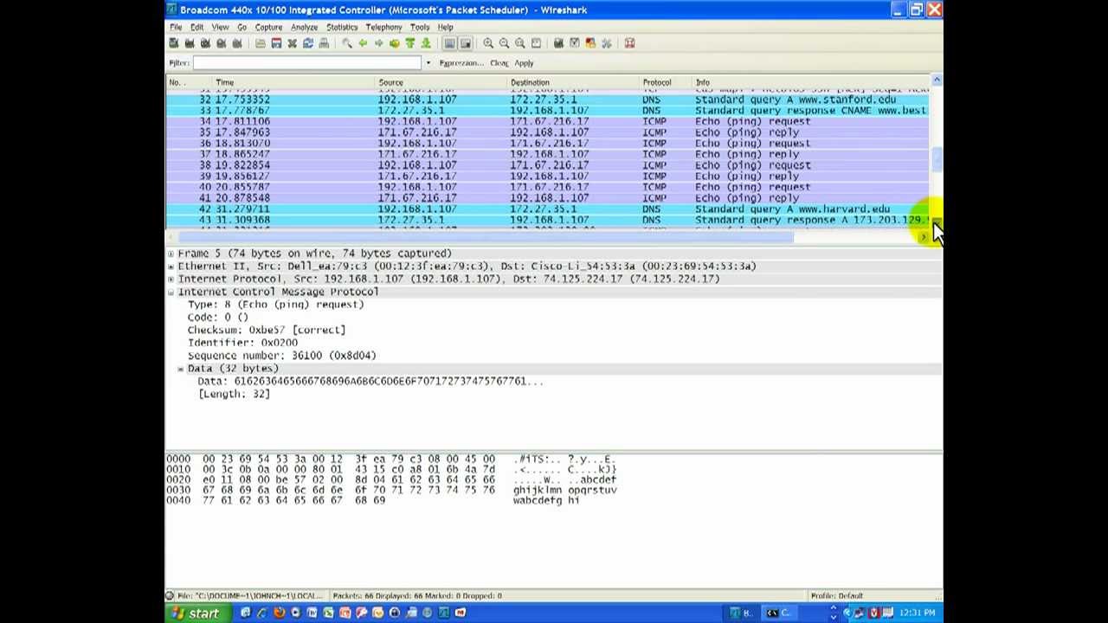Go forward in packet history arrow
The image size is (1108, 623).
click(378, 43)
